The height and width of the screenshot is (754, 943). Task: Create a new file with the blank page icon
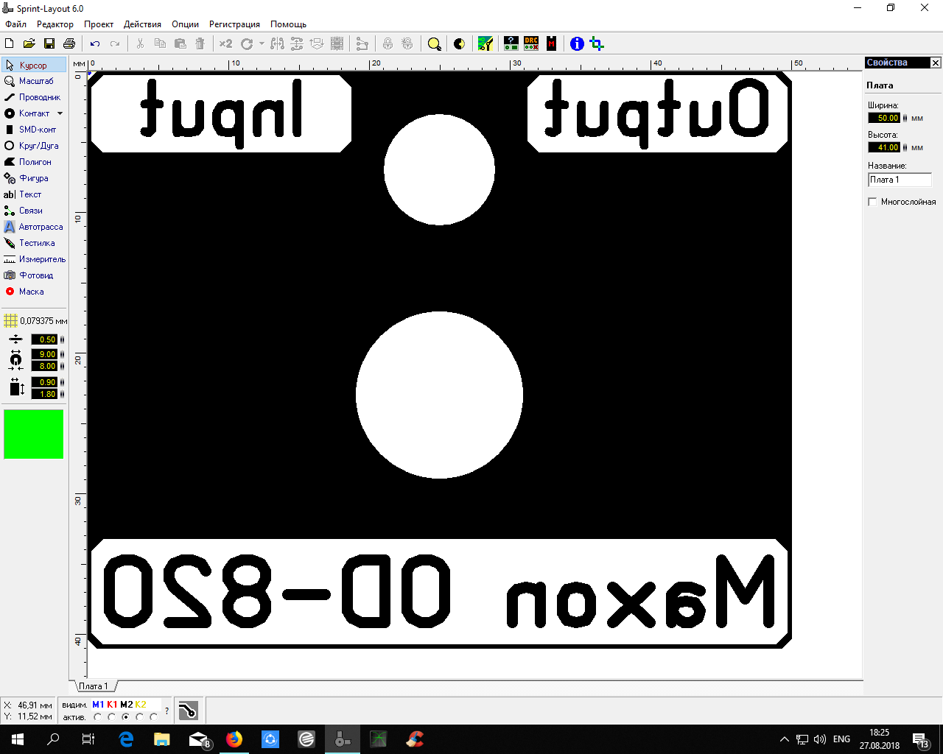pyautogui.click(x=10, y=44)
